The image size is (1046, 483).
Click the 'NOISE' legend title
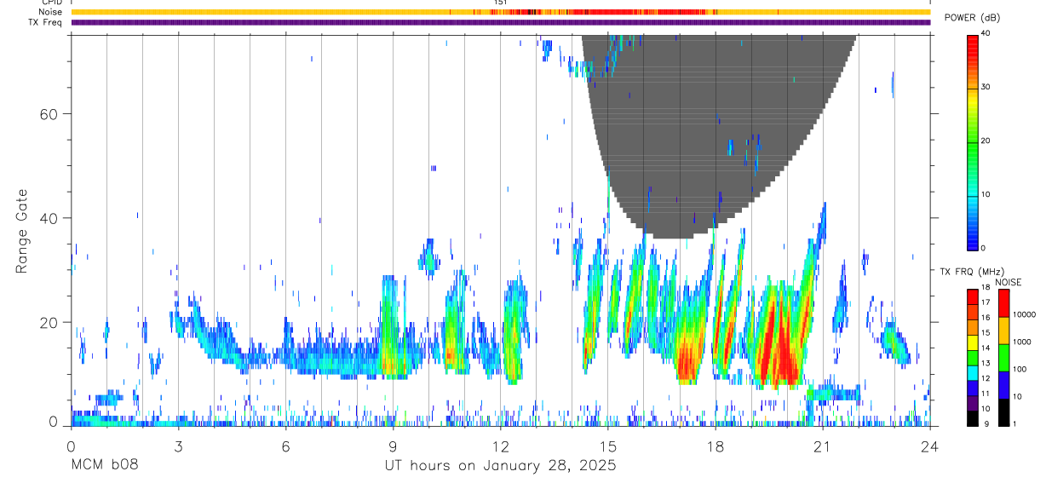tap(1008, 282)
